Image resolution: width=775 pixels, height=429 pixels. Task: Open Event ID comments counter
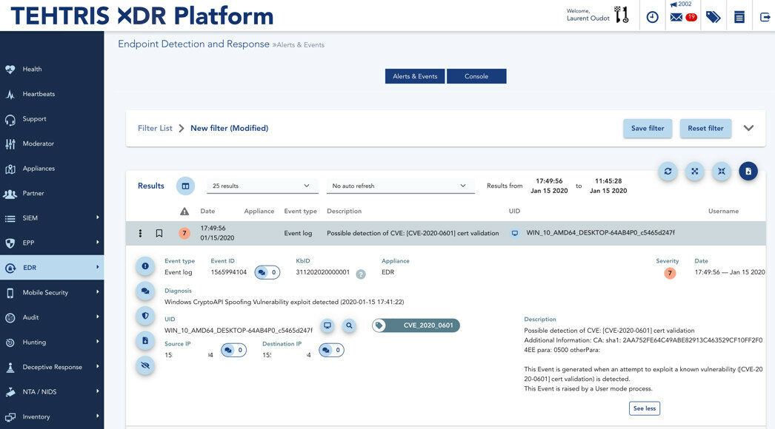pyautogui.click(x=267, y=272)
